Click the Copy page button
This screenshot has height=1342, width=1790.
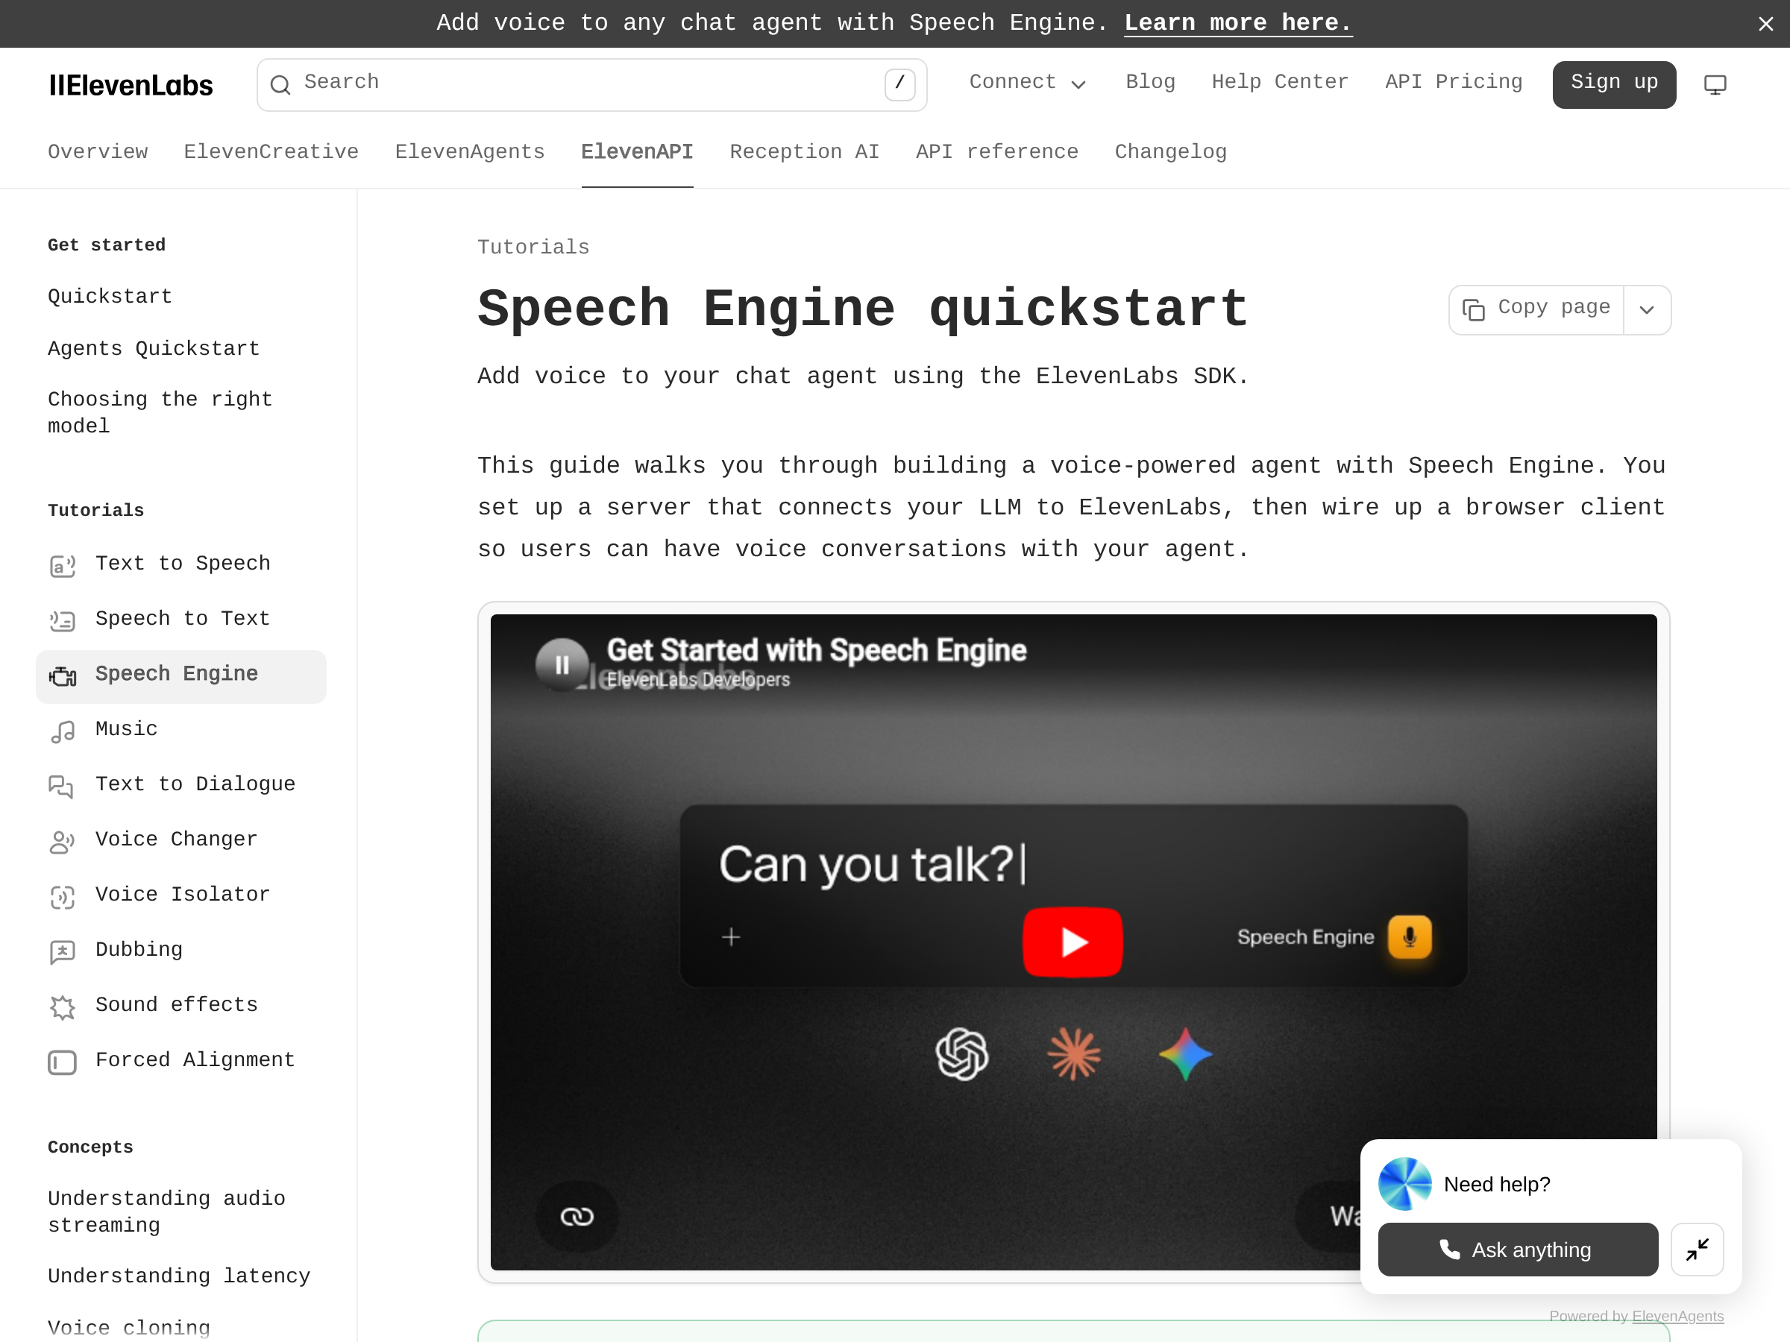[x=1536, y=310]
